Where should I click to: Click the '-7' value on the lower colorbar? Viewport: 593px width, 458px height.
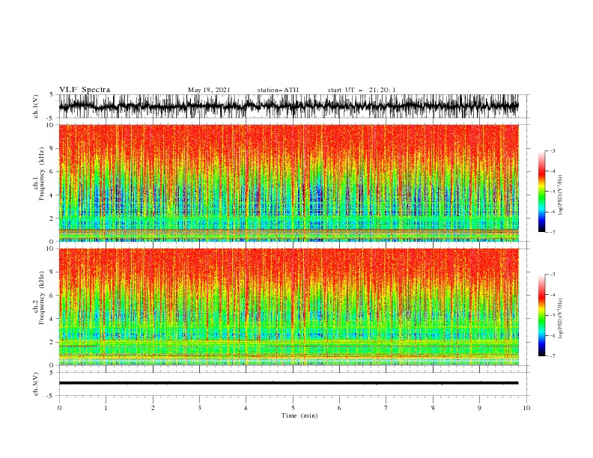(x=552, y=356)
